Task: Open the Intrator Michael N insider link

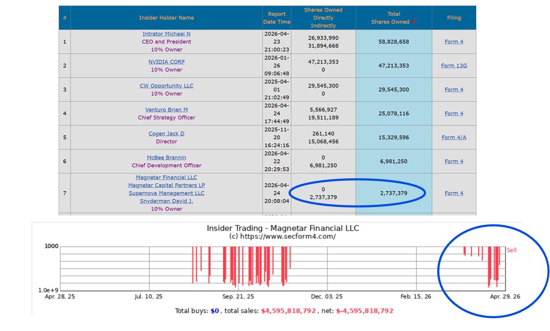Action: tap(166, 34)
